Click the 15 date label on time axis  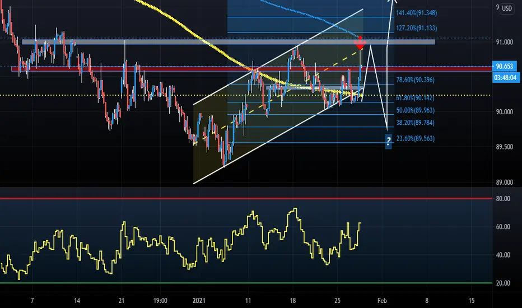point(472,301)
